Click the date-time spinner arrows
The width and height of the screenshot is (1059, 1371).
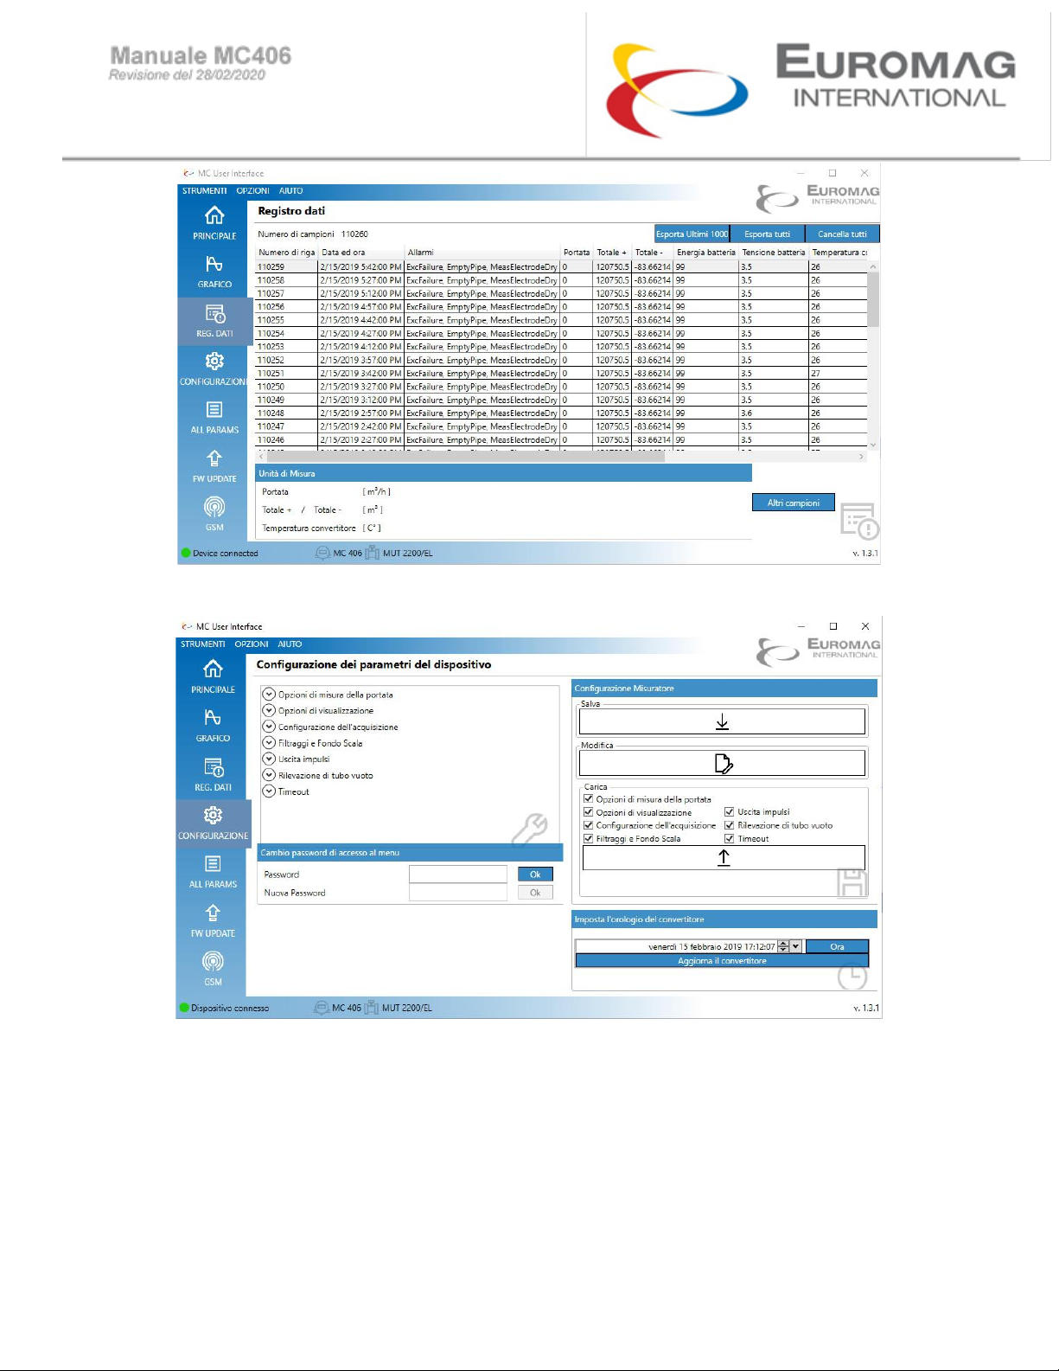783,946
